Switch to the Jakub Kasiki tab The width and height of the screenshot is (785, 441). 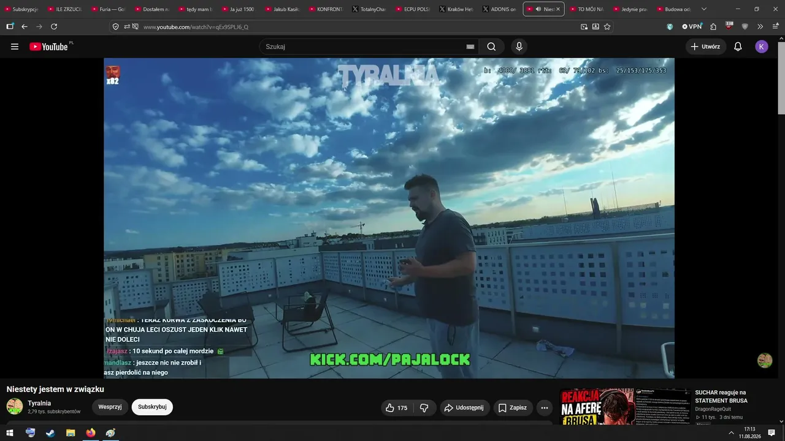(x=282, y=9)
